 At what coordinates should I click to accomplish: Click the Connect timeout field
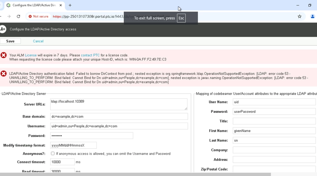(63, 162)
